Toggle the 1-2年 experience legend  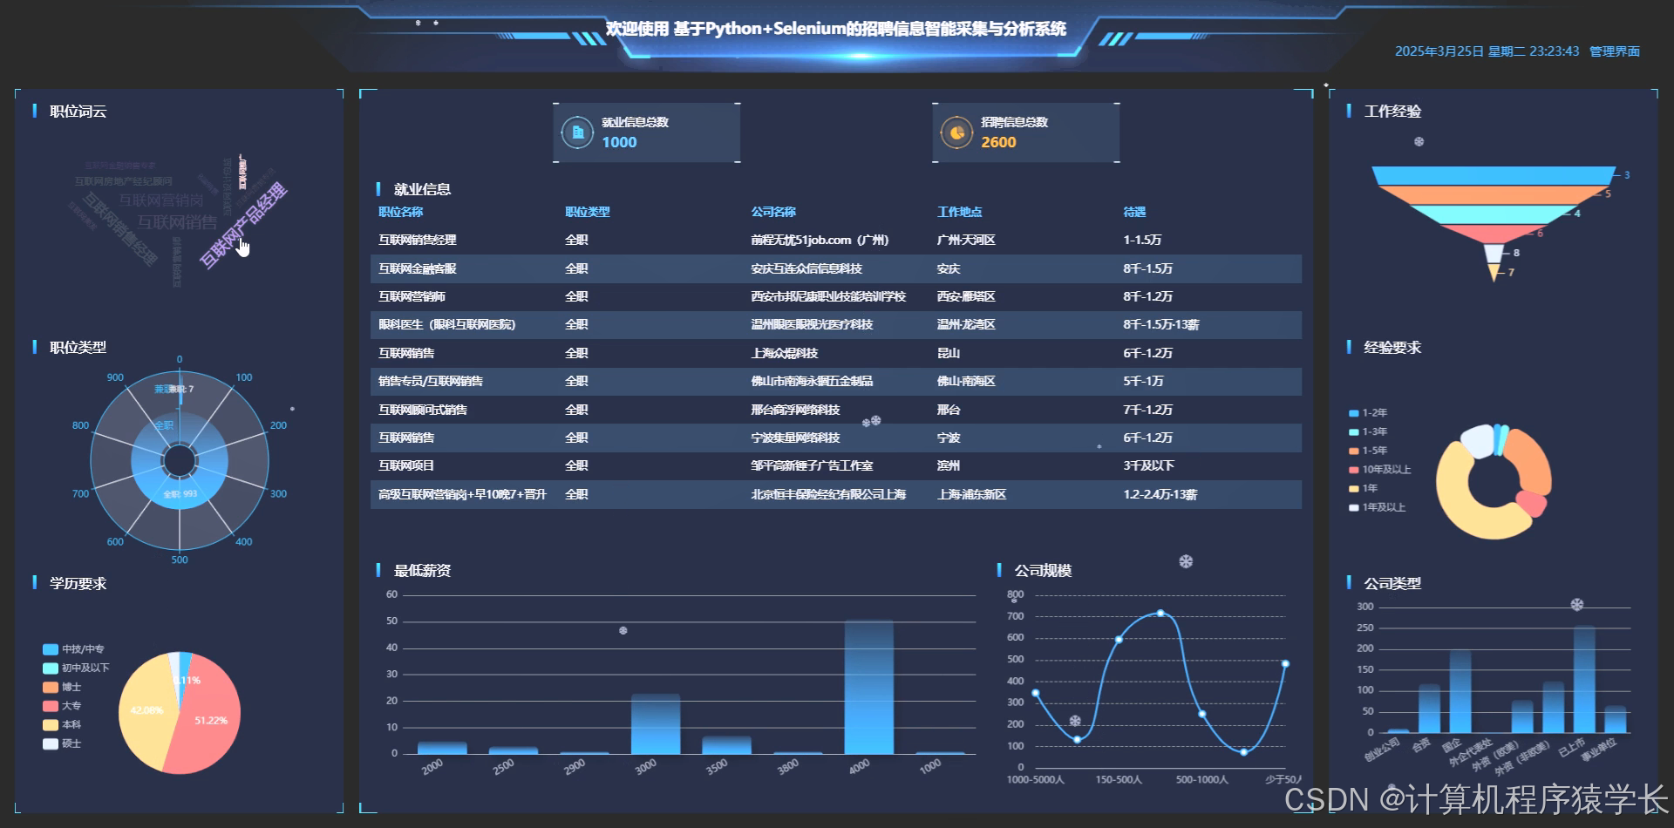click(x=1368, y=413)
